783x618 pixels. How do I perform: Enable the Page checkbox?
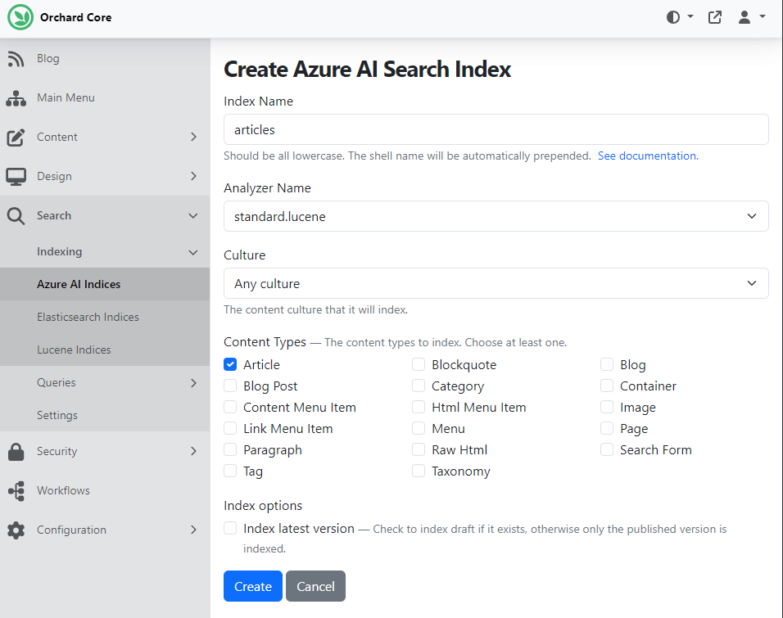(x=607, y=428)
